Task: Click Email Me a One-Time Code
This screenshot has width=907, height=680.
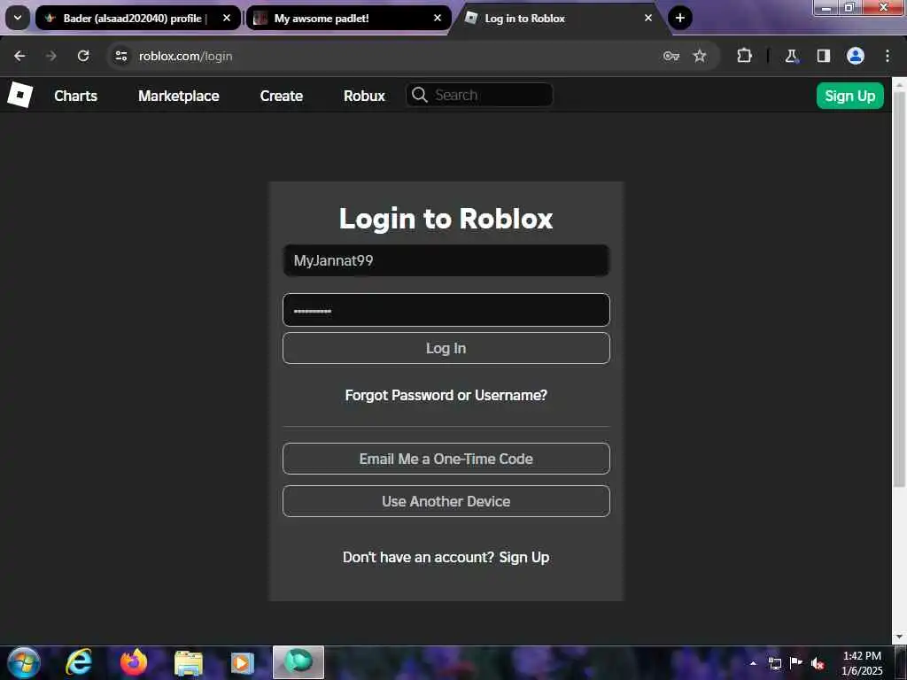Action: pos(446,459)
